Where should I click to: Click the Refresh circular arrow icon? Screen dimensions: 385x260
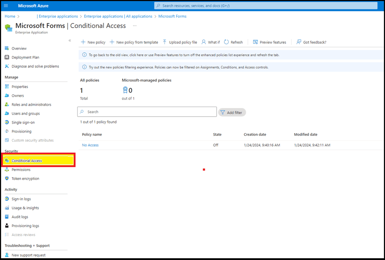[x=226, y=42]
